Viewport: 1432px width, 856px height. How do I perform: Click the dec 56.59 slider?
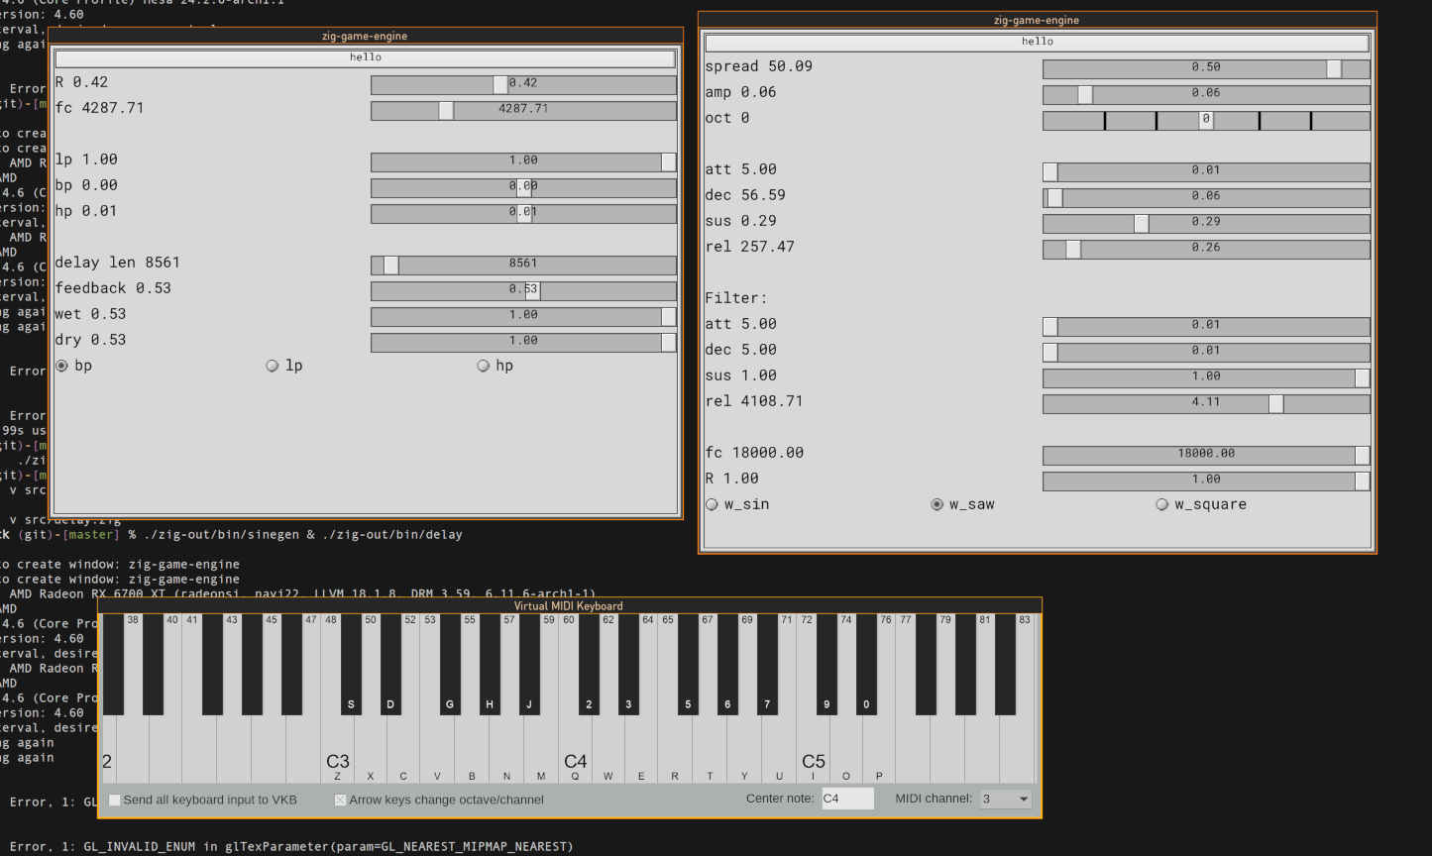tap(1206, 197)
